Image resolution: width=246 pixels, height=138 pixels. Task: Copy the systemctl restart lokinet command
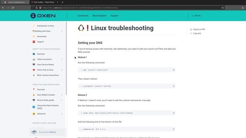tap(174, 86)
